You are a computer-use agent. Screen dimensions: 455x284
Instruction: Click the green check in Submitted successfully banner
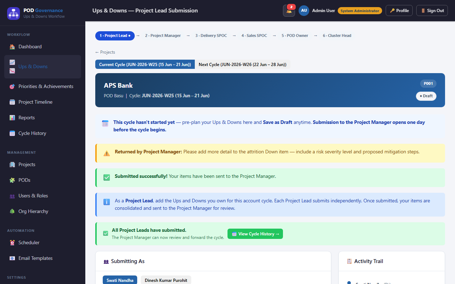point(107,177)
